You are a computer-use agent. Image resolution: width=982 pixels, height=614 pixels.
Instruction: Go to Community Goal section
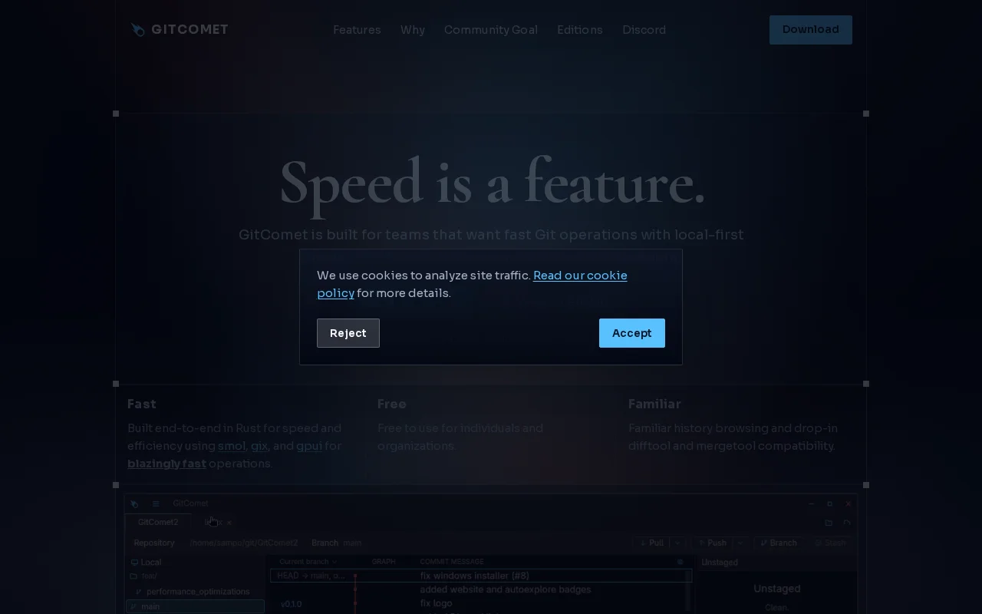click(x=491, y=30)
